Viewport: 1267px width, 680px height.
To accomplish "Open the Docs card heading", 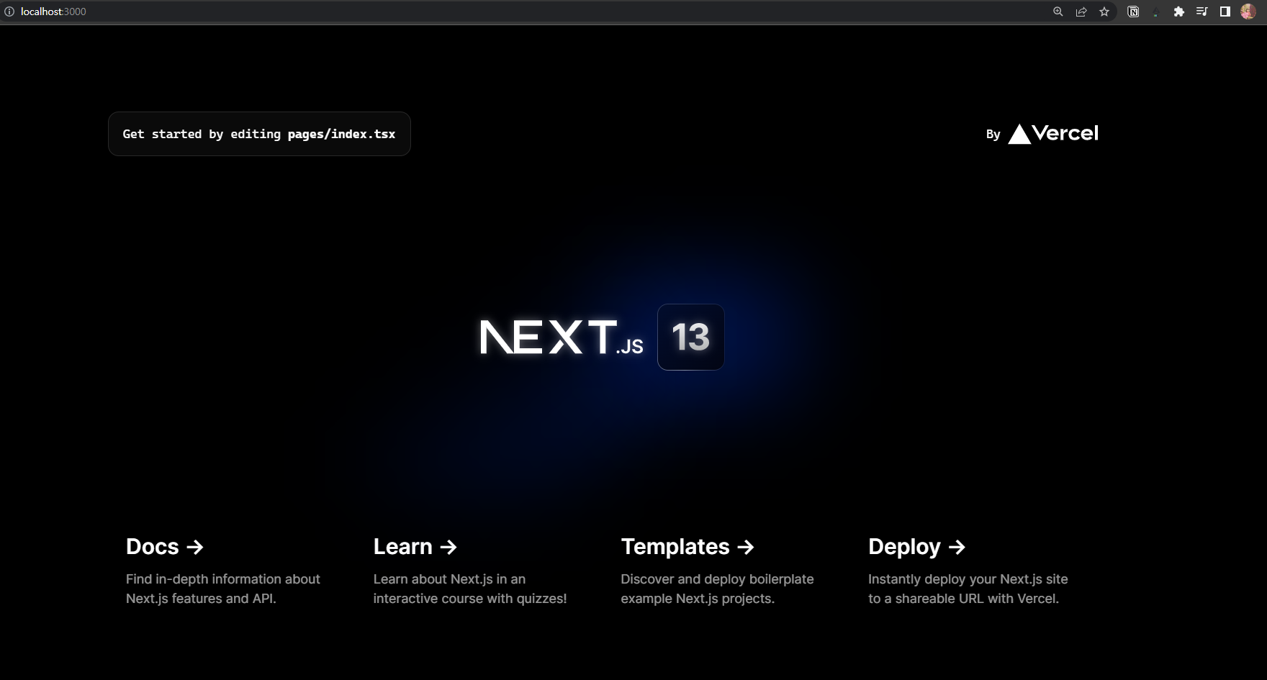I will (x=165, y=547).
